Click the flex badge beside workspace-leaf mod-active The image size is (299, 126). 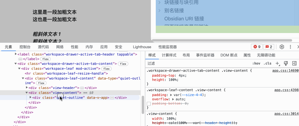click(x=106, y=69)
